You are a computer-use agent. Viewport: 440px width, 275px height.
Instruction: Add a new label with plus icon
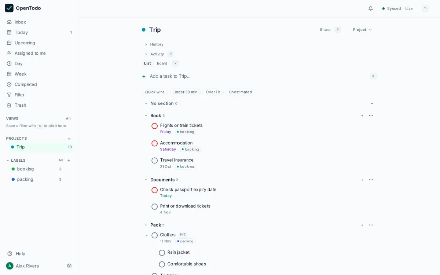point(69,160)
